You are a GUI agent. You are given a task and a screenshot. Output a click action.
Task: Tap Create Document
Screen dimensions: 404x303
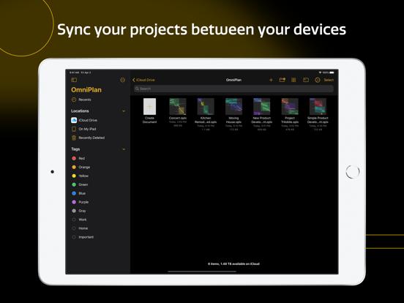point(150,111)
